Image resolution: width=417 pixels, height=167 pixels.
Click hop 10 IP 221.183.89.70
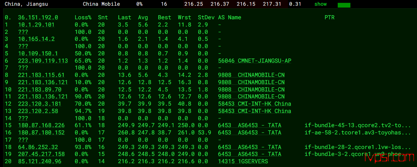coord(40,90)
